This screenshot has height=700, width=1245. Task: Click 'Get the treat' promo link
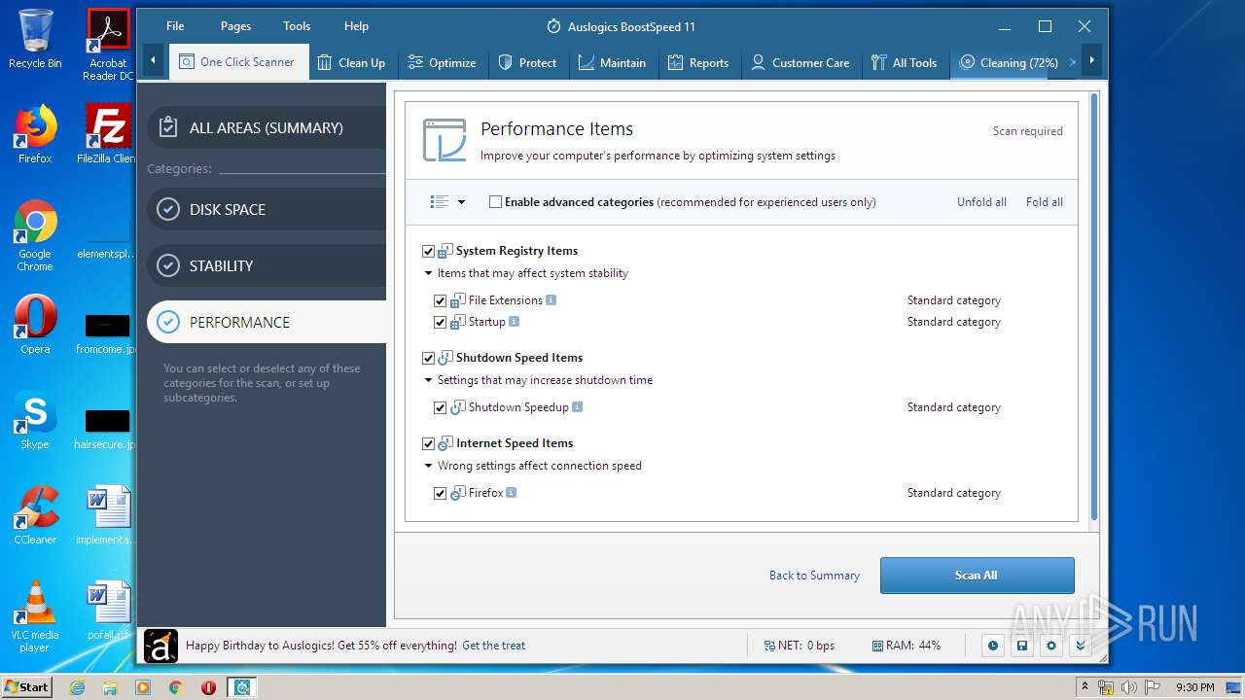pyautogui.click(x=493, y=645)
